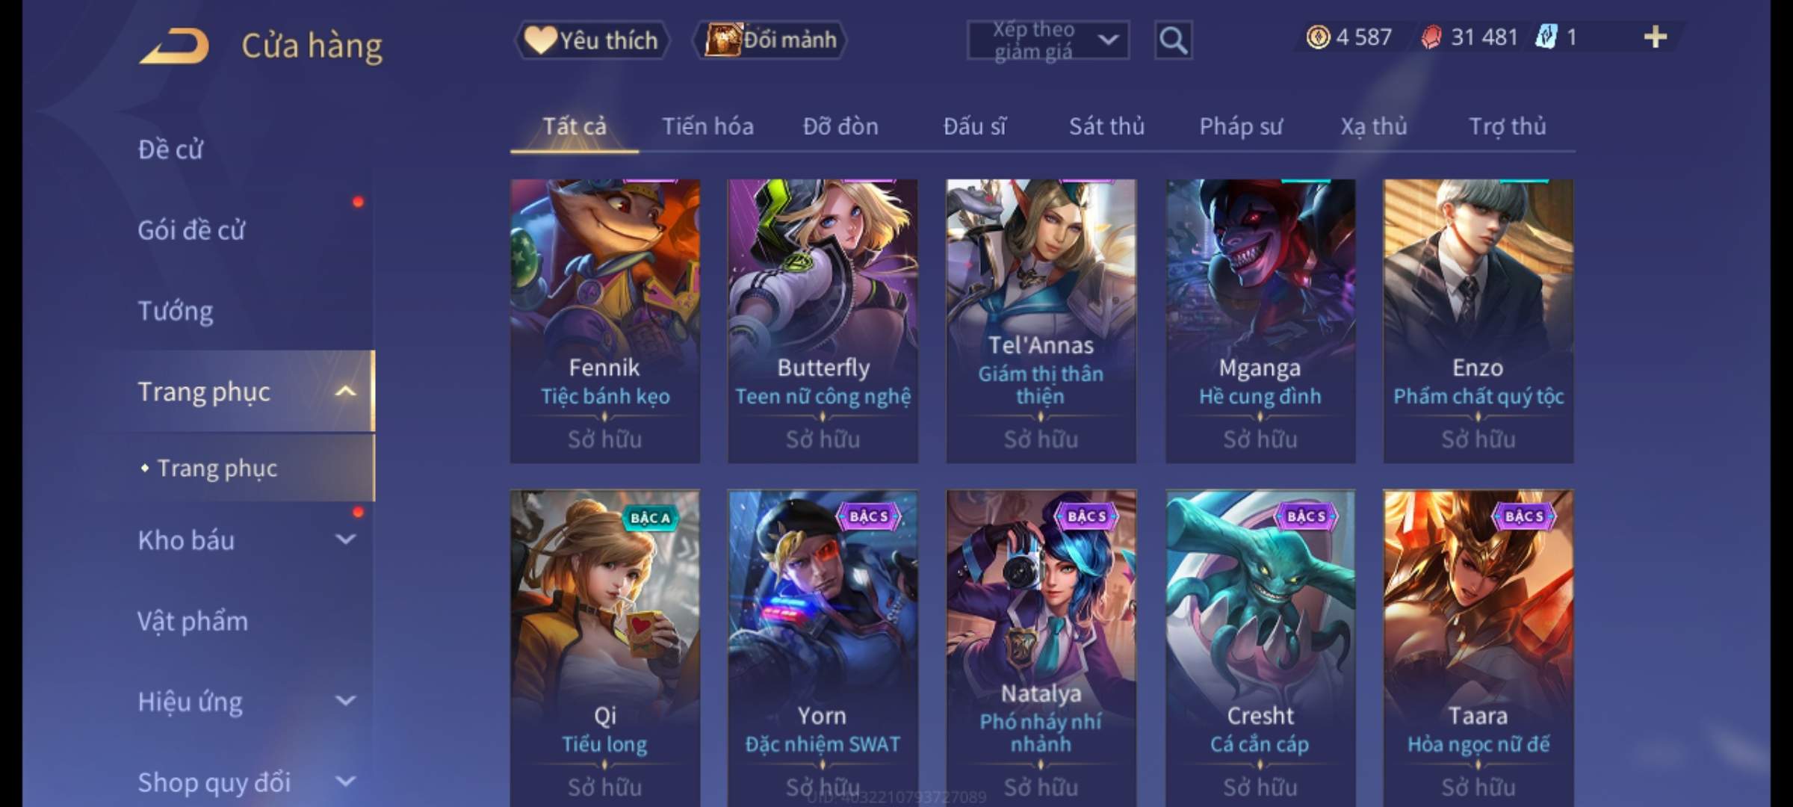Click the red ruby currency icon
Image resolution: width=1793 pixels, height=807 pixels.
(1431, 37)
